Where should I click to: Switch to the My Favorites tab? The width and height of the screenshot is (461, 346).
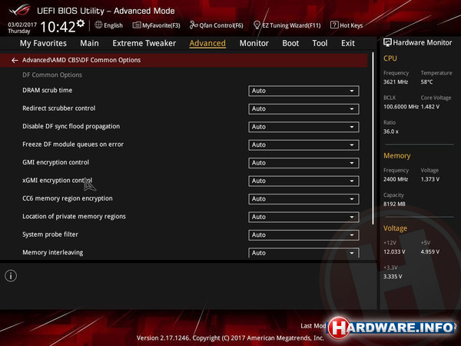click(43, 43)
